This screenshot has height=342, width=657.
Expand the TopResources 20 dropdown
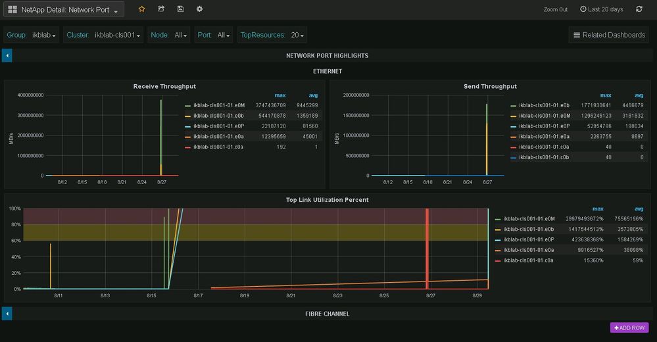[272, 35]
